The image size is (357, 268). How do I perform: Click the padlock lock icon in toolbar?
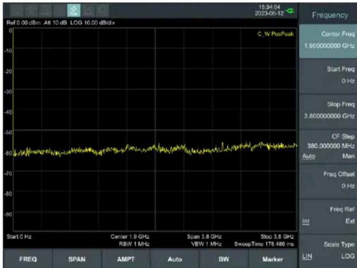(x=88, y=11)
